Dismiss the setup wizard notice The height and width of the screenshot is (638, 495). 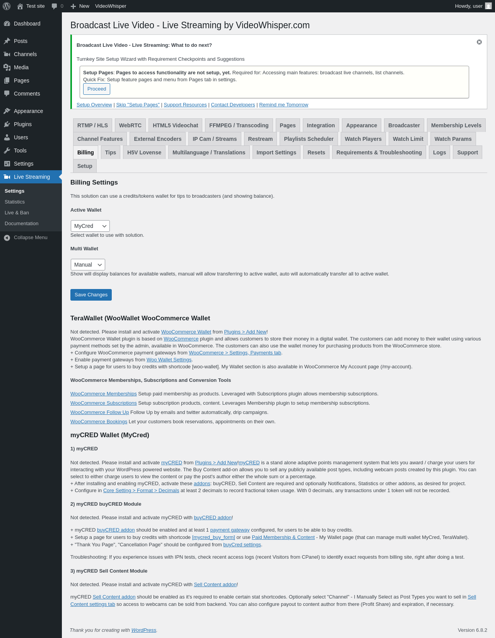479,42
